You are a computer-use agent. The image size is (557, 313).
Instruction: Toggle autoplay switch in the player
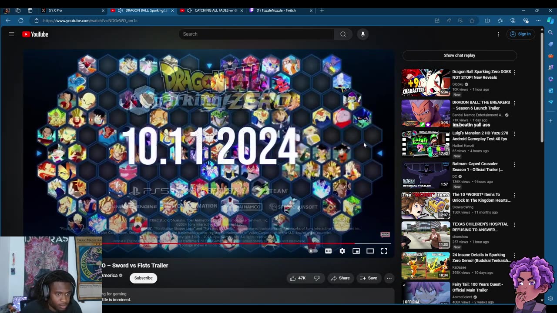[313, 251]
